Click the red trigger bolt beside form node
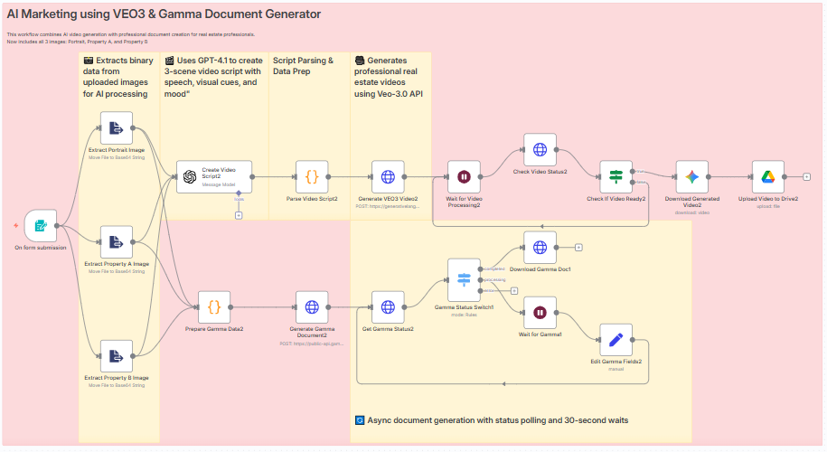Image resolution: width=827 pixels, height=452 pixels. (16, 225)
